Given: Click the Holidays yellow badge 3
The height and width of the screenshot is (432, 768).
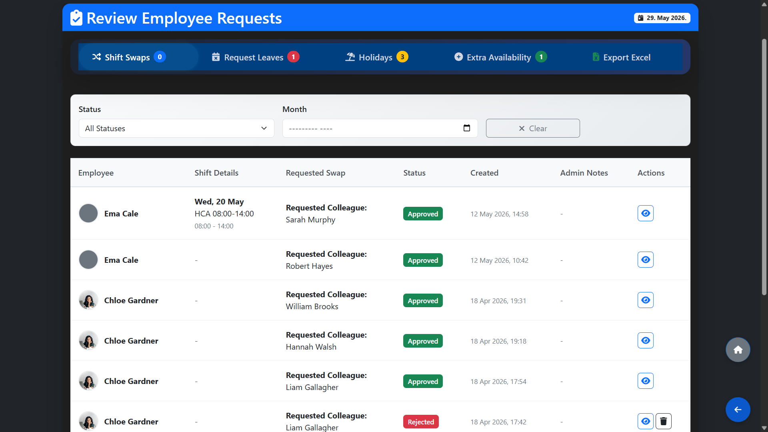Looking at the screenshot, I should [402, 57].
